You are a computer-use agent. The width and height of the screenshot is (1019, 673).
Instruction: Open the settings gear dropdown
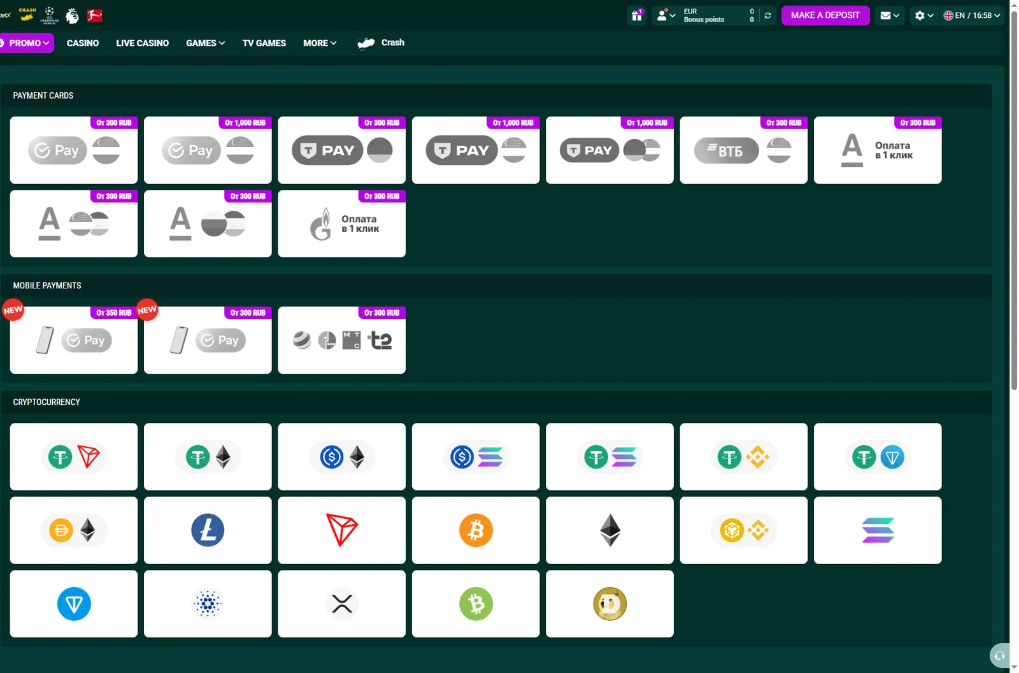pos(924,15)
